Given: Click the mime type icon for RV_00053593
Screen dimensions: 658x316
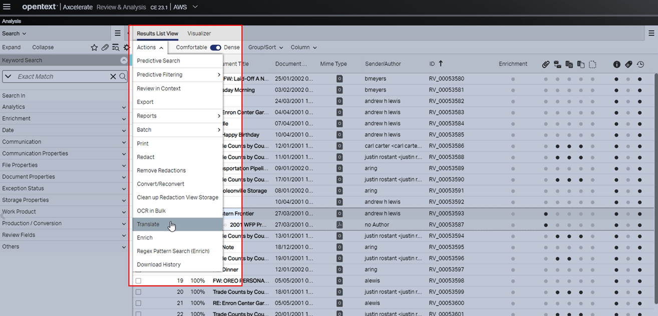Looking at the screenshot, I should pyautogui.click(x=340, y=213).
